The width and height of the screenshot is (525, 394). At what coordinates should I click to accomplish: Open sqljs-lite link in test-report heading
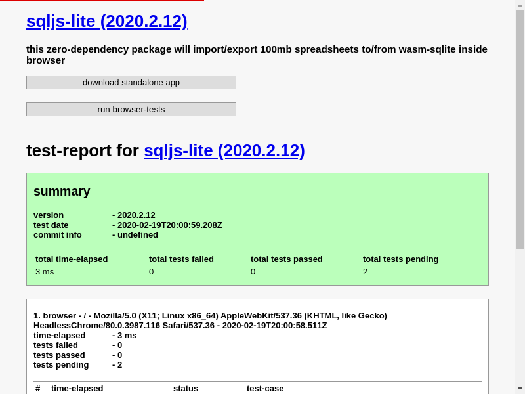tap(224, 150)
